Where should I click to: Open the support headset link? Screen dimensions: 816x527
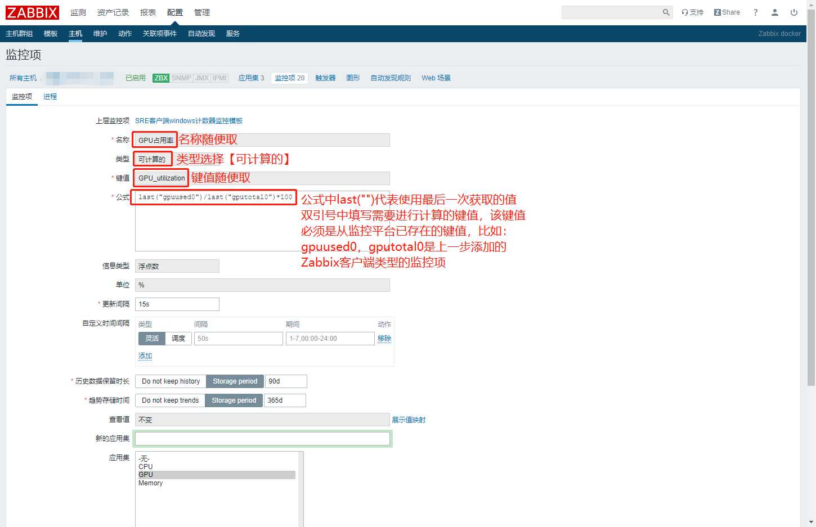tap(692, 12)
